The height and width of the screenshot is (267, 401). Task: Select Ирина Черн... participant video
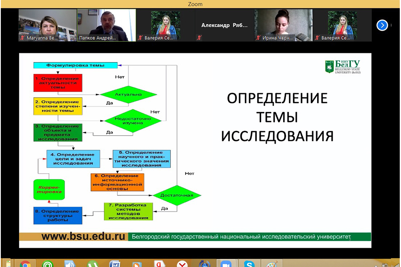284,25
